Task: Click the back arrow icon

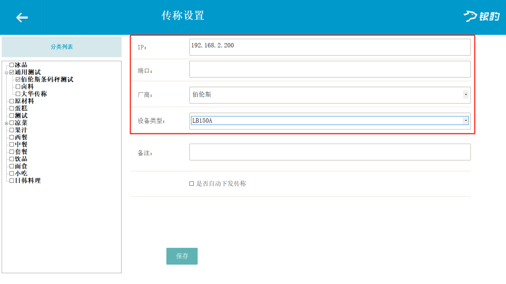Action: (x=22, y=18)
